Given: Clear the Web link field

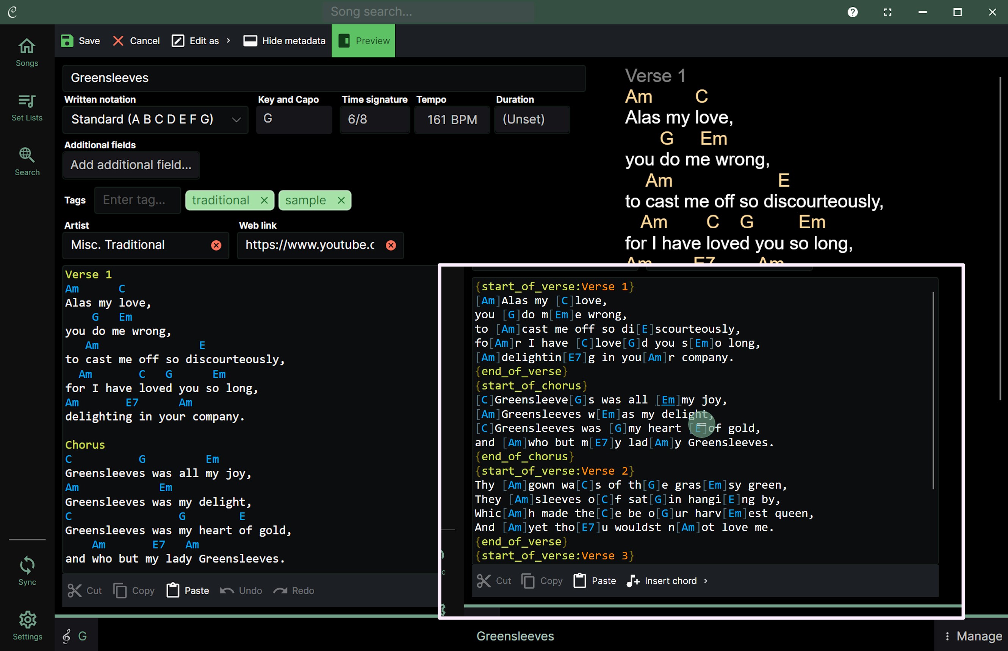Looking at the screenshot, I should coord(391,245).
